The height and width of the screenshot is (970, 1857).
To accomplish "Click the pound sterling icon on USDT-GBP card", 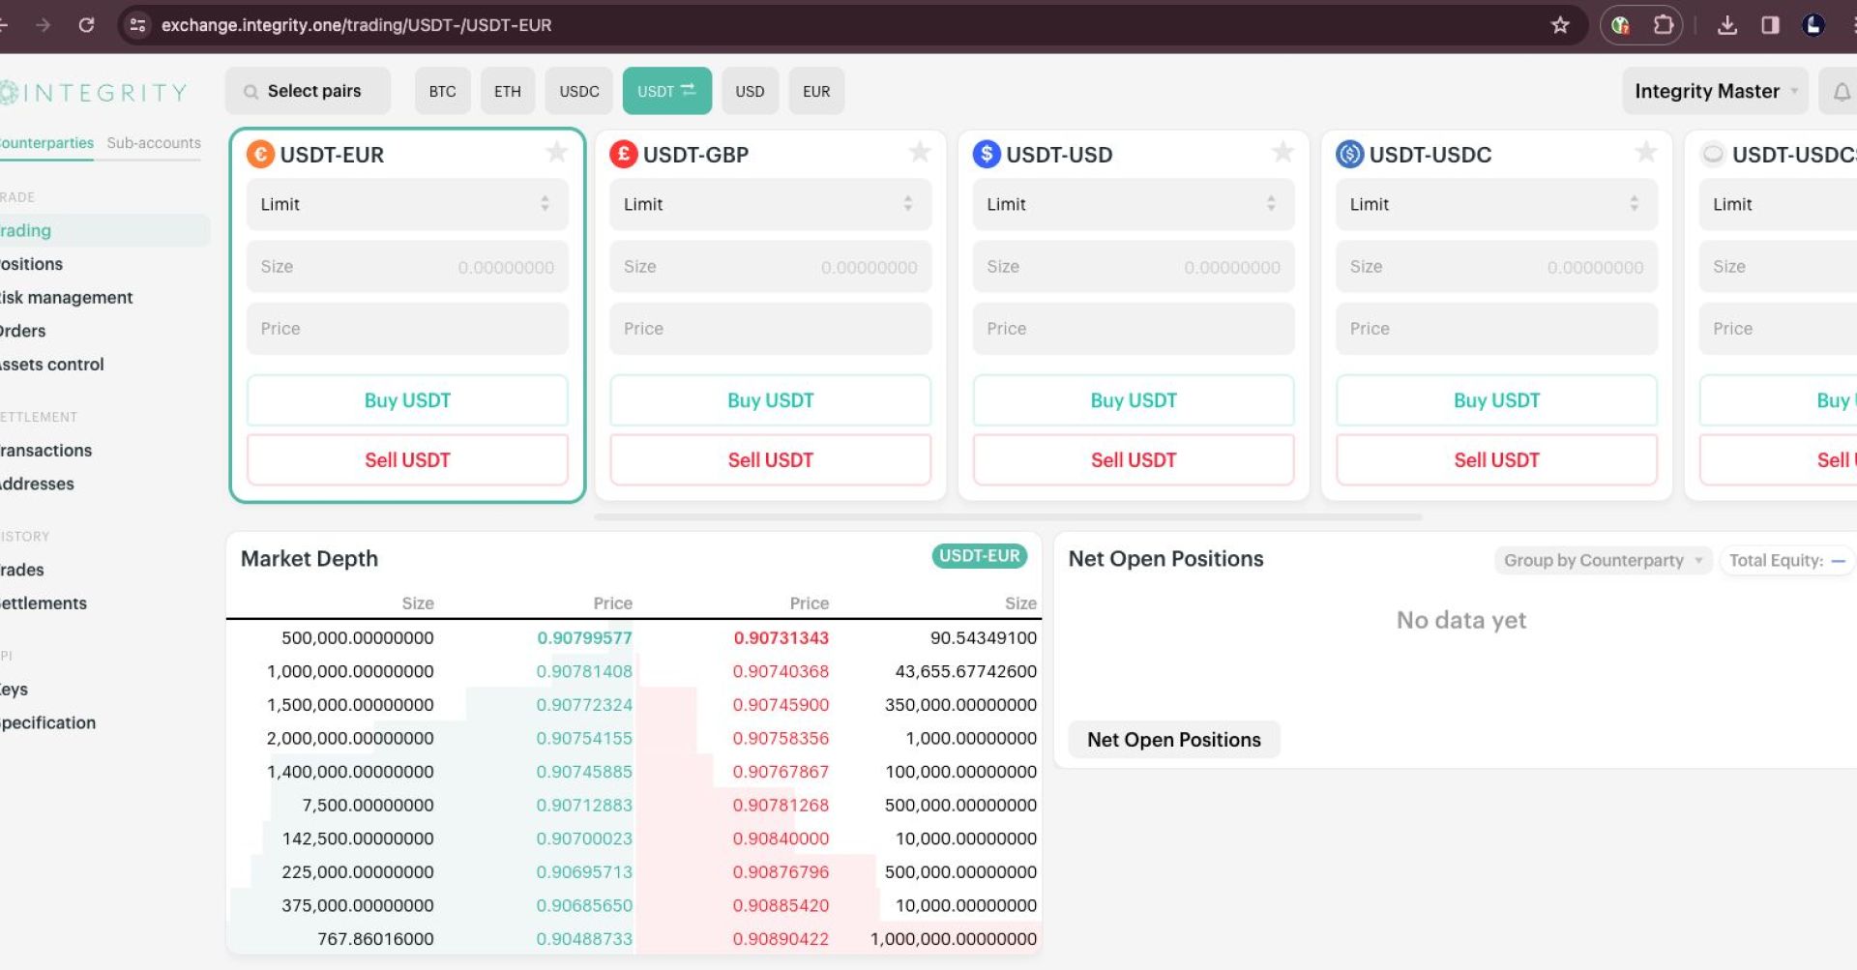I will click(x=623, y=154).
